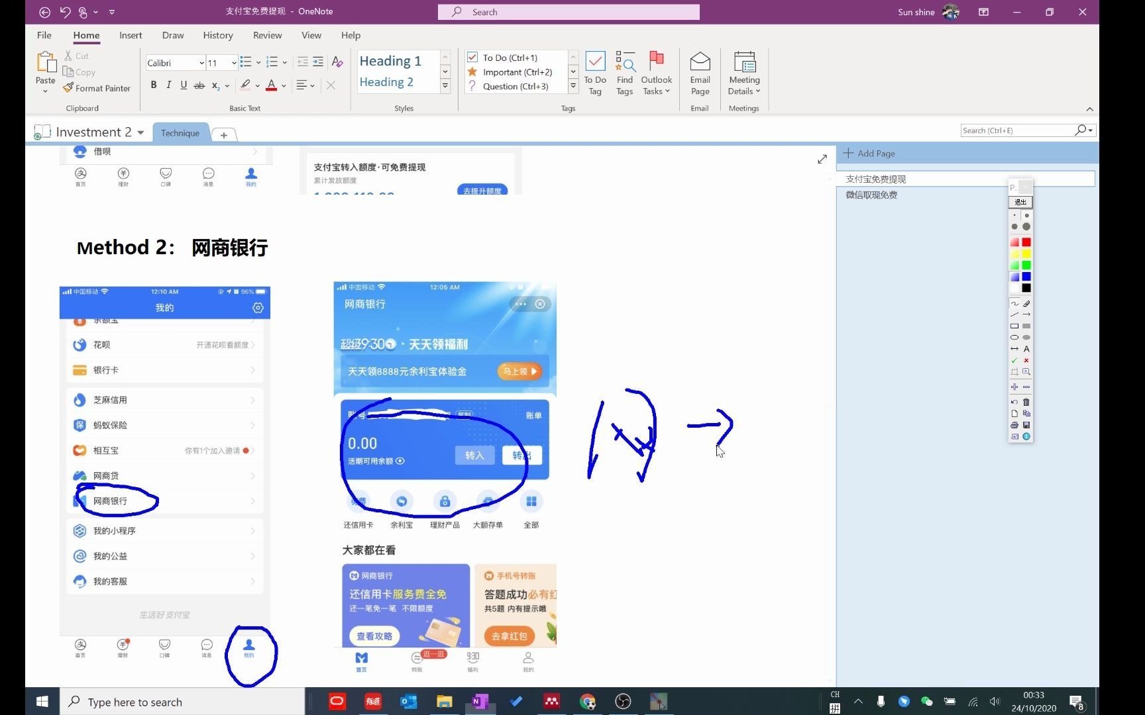Click the floppy save icon in the floating toolbar
This screenshot has height=715, width=1145.
[1026, 425]
